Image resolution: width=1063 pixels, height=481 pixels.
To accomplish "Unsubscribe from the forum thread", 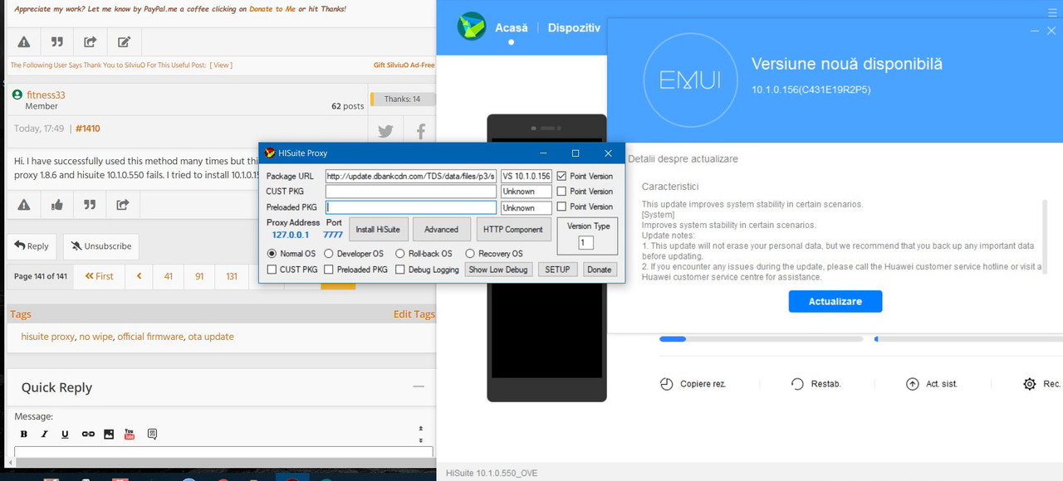I will [101, 246].
